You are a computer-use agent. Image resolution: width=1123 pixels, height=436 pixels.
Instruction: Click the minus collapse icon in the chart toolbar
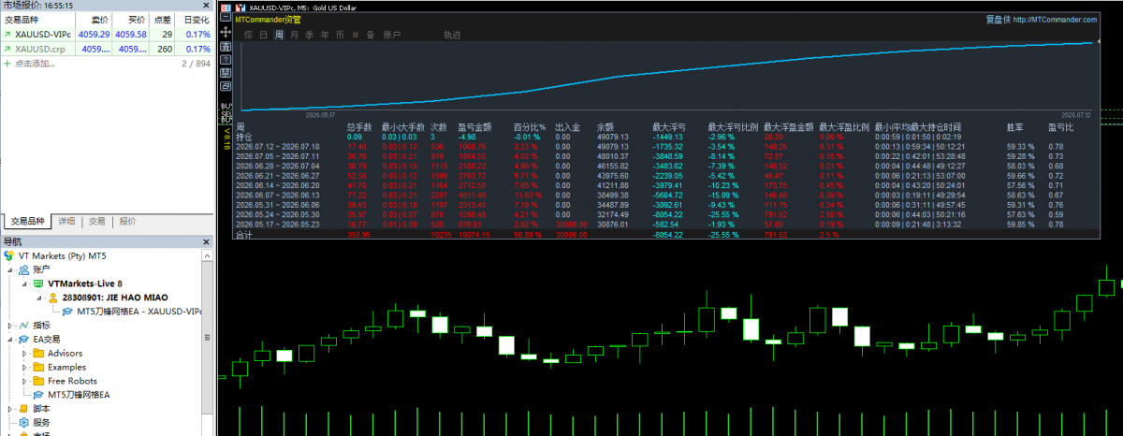226,17
